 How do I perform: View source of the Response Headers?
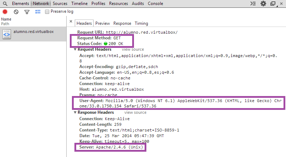[135, 112]
